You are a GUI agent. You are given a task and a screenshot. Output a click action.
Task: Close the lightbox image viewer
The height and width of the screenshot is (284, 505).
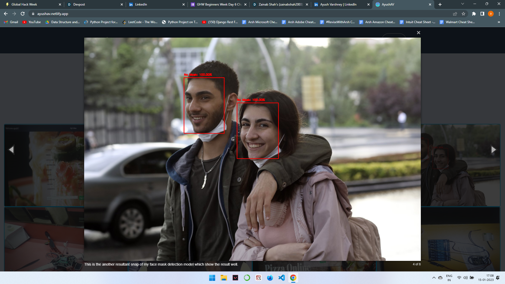(x=418, y=33)
